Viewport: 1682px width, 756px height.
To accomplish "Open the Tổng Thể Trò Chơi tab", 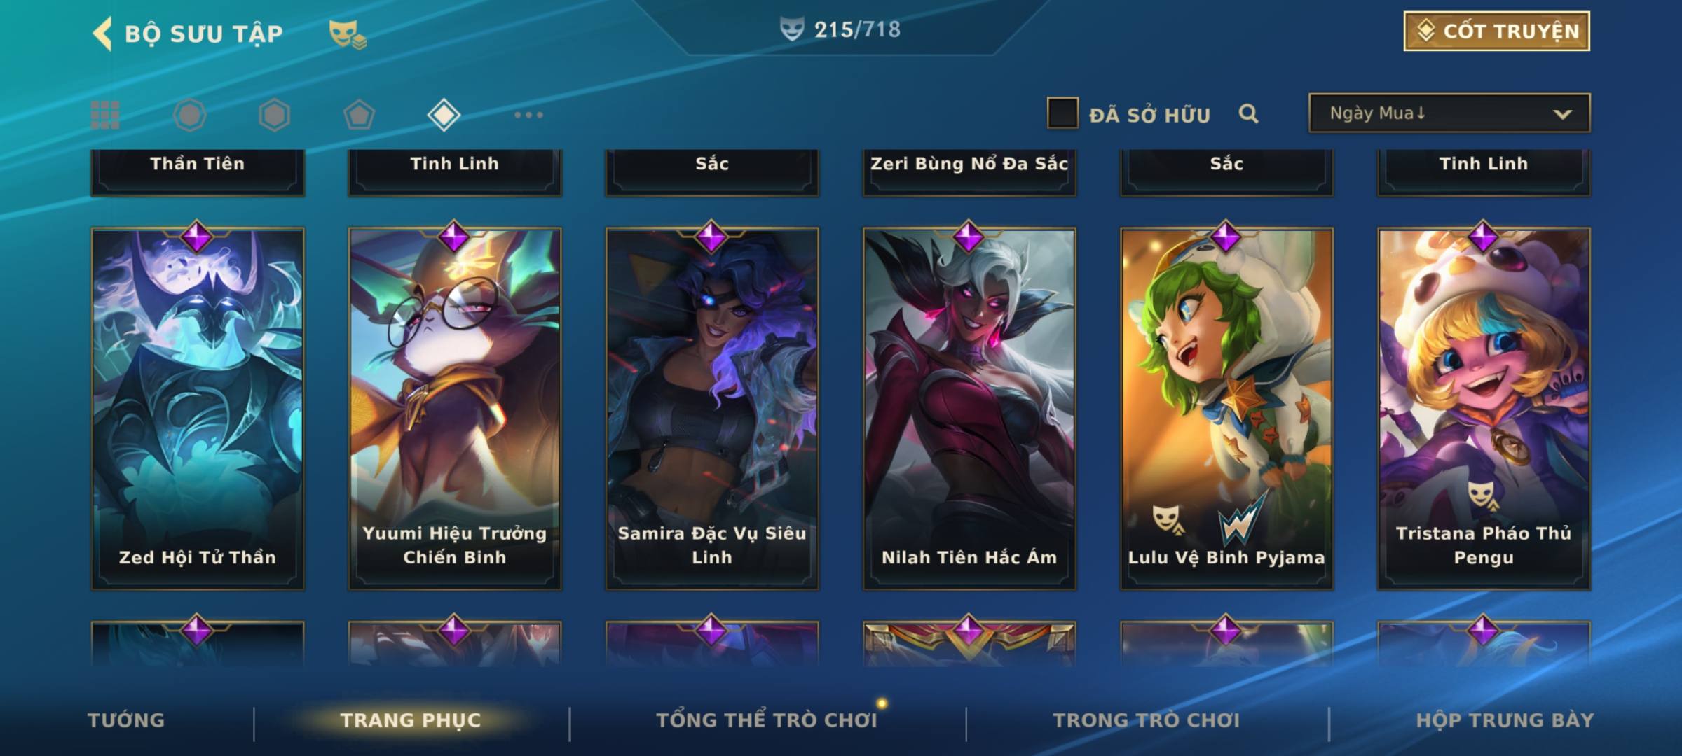I will [x=767, y=720].
